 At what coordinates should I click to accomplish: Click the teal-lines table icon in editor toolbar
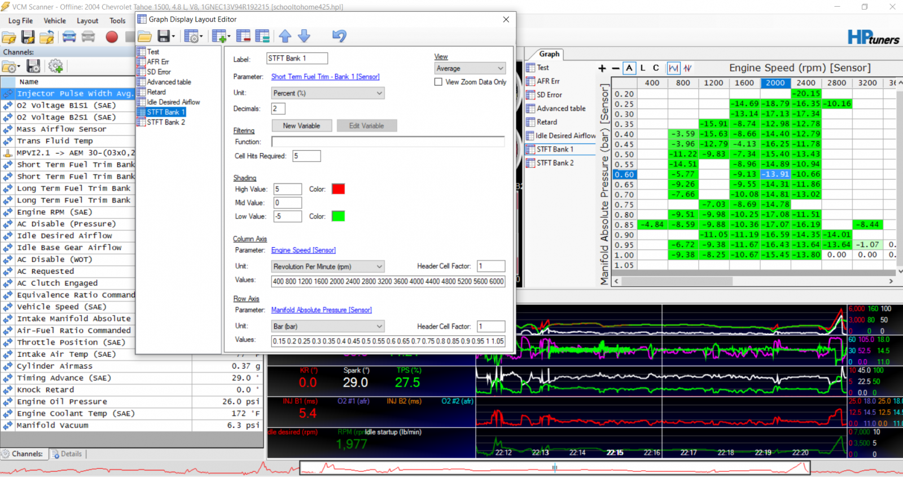pyautogui.click(x=262, y=37)
